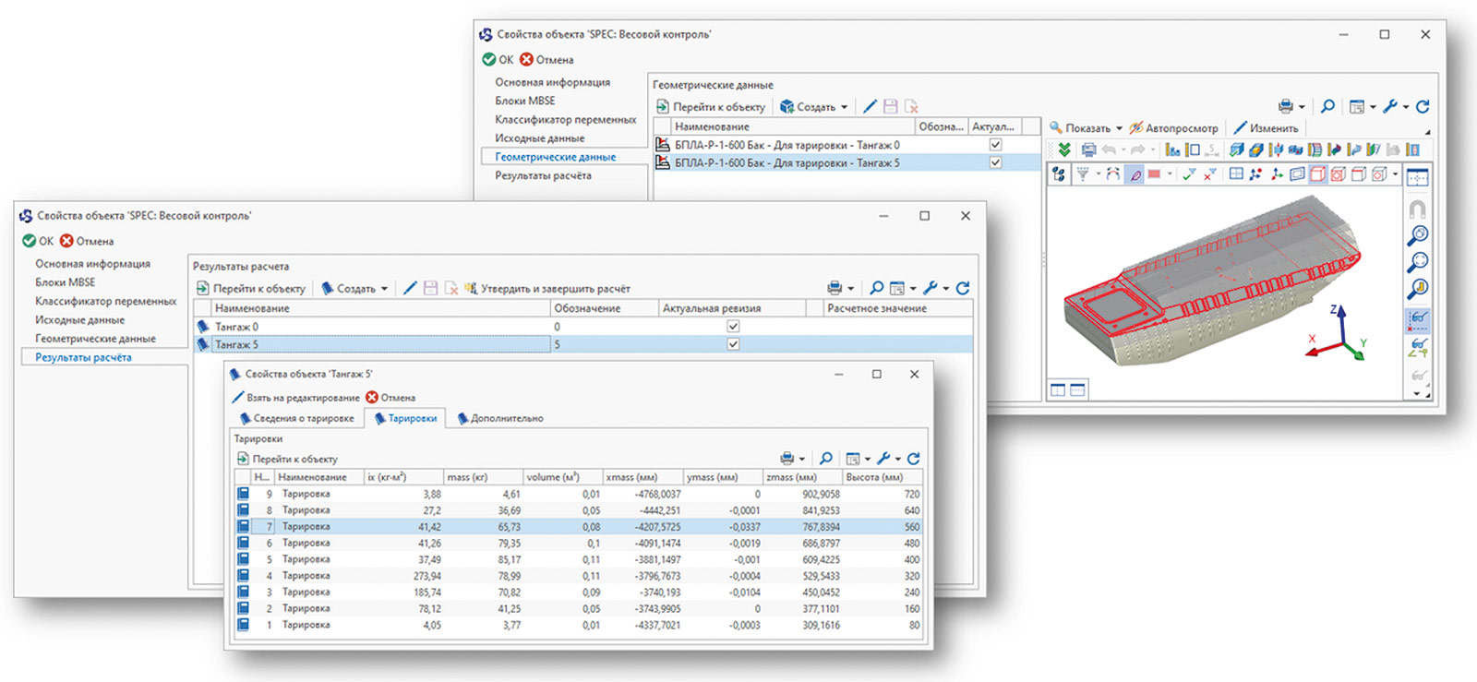Toggle the checkbox for БПЛА-Р-1-600 Бак Танграж 0 row
This screenshot has width=1477, height=682.
995,144
